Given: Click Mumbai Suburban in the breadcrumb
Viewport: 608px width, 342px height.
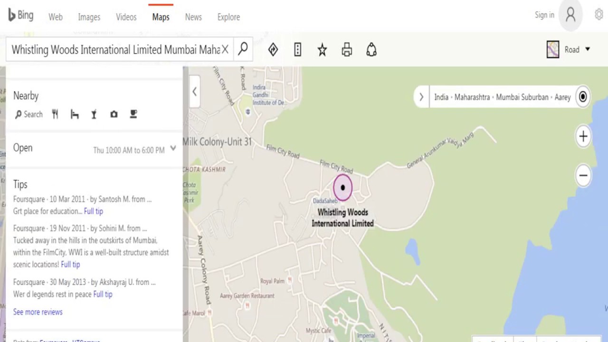Looking at the screenshot, I should tap(522, 97).
